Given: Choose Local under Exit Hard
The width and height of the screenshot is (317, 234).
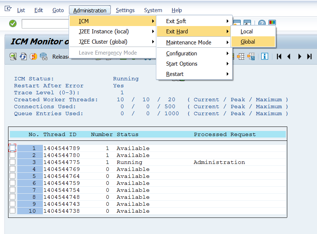Looking at the screenshot, I should 253,31.
